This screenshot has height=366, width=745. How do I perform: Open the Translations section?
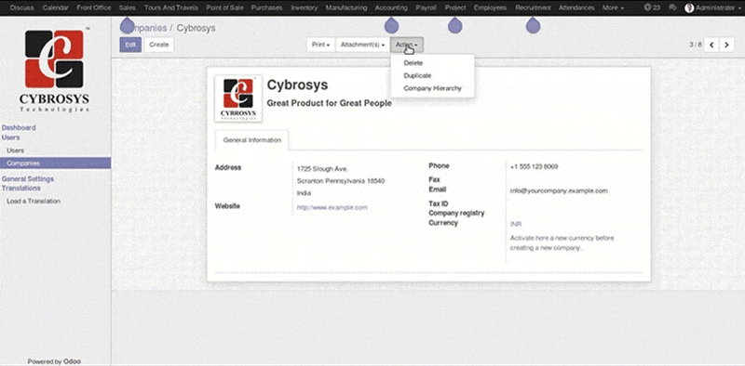(20, 188)
